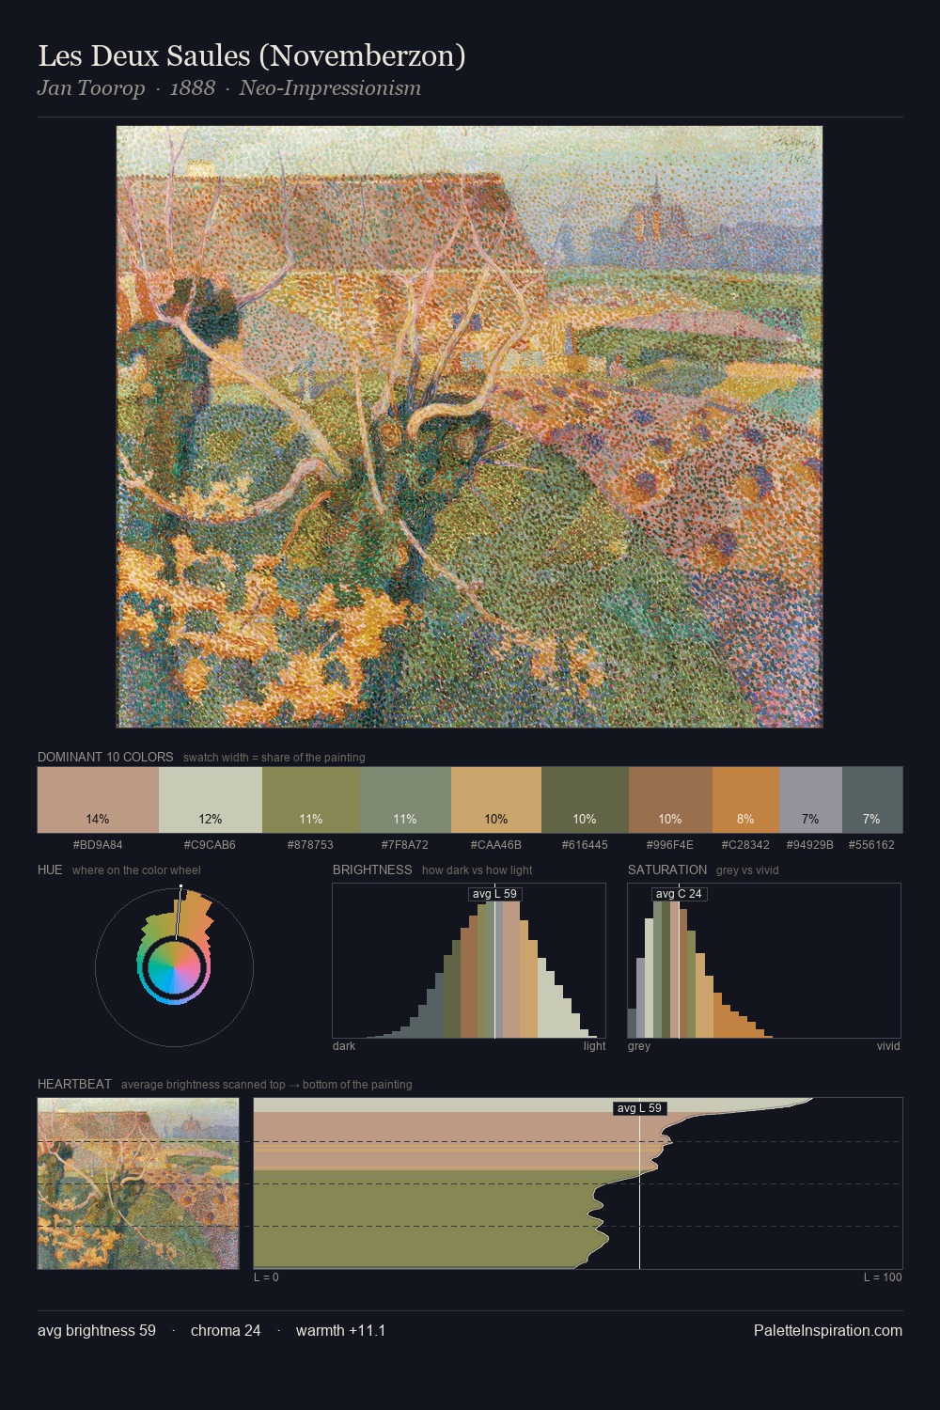The height and width of the screenshot is (1410, 940).
Task: Click the 'BRIGHTNESS' section heading
Action: [x=372, y=869]
